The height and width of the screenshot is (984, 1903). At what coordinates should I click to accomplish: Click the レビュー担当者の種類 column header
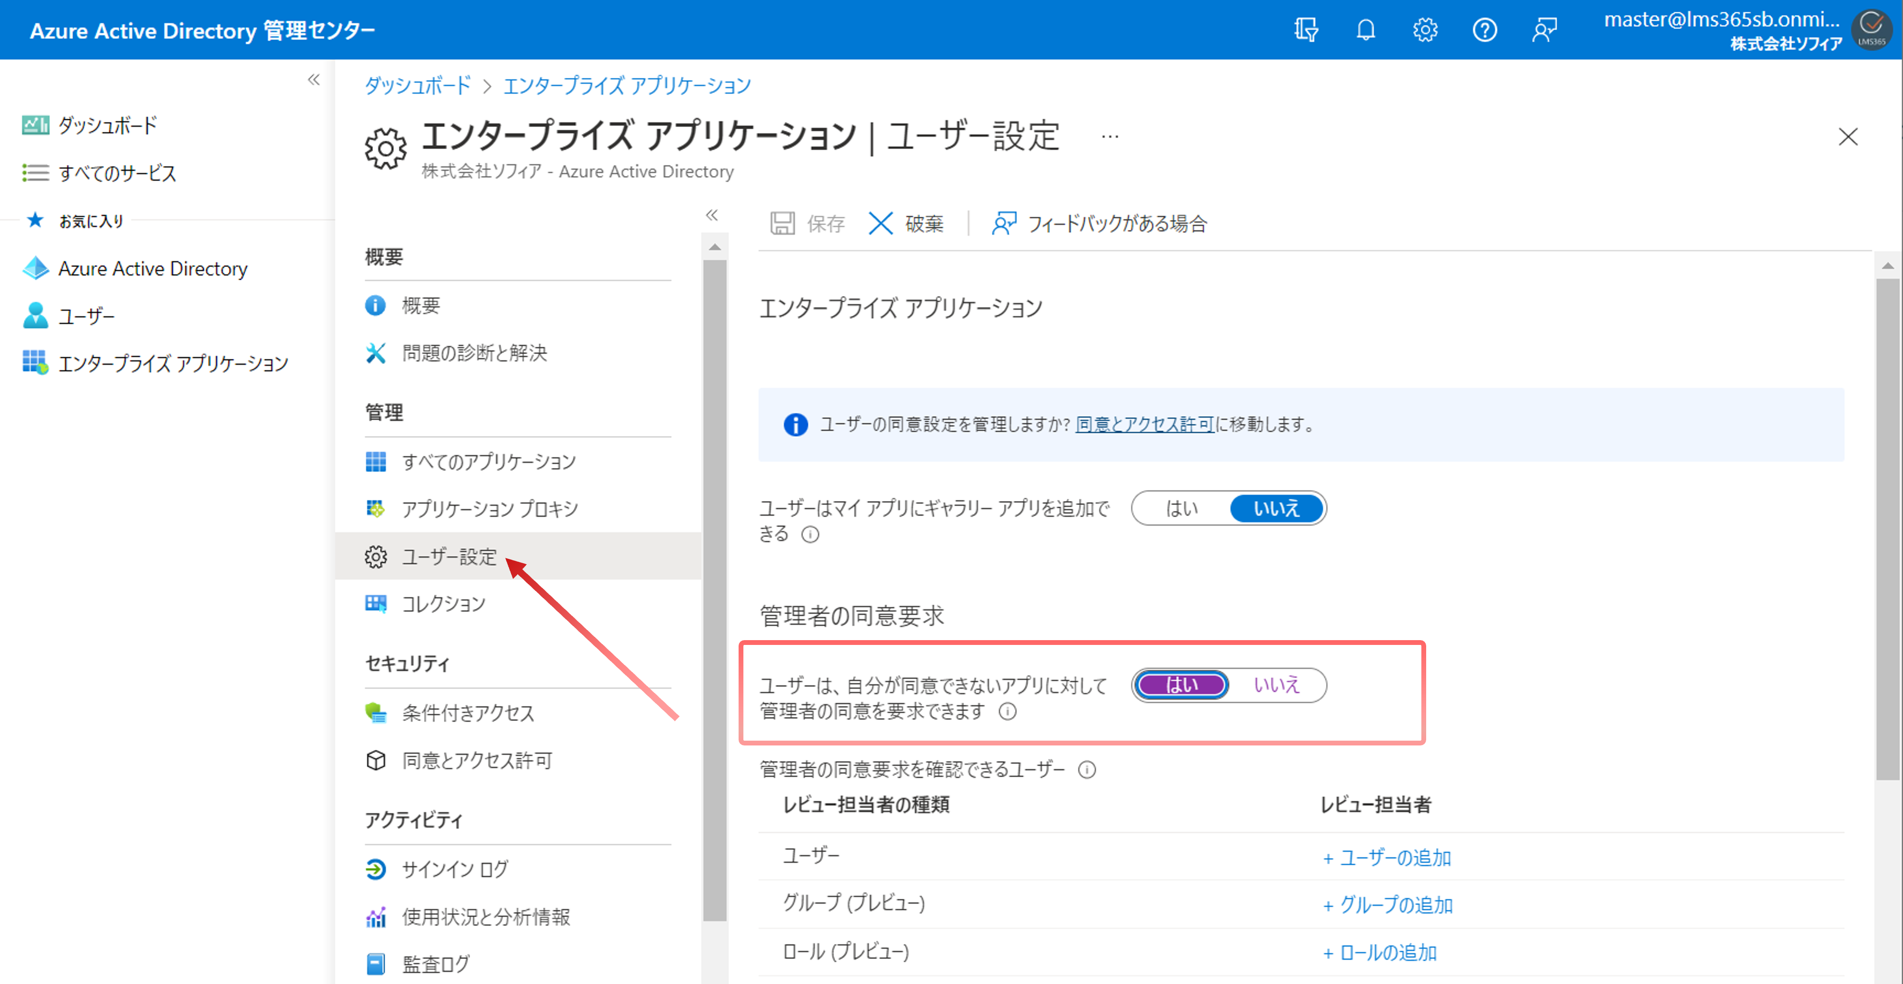867,805
